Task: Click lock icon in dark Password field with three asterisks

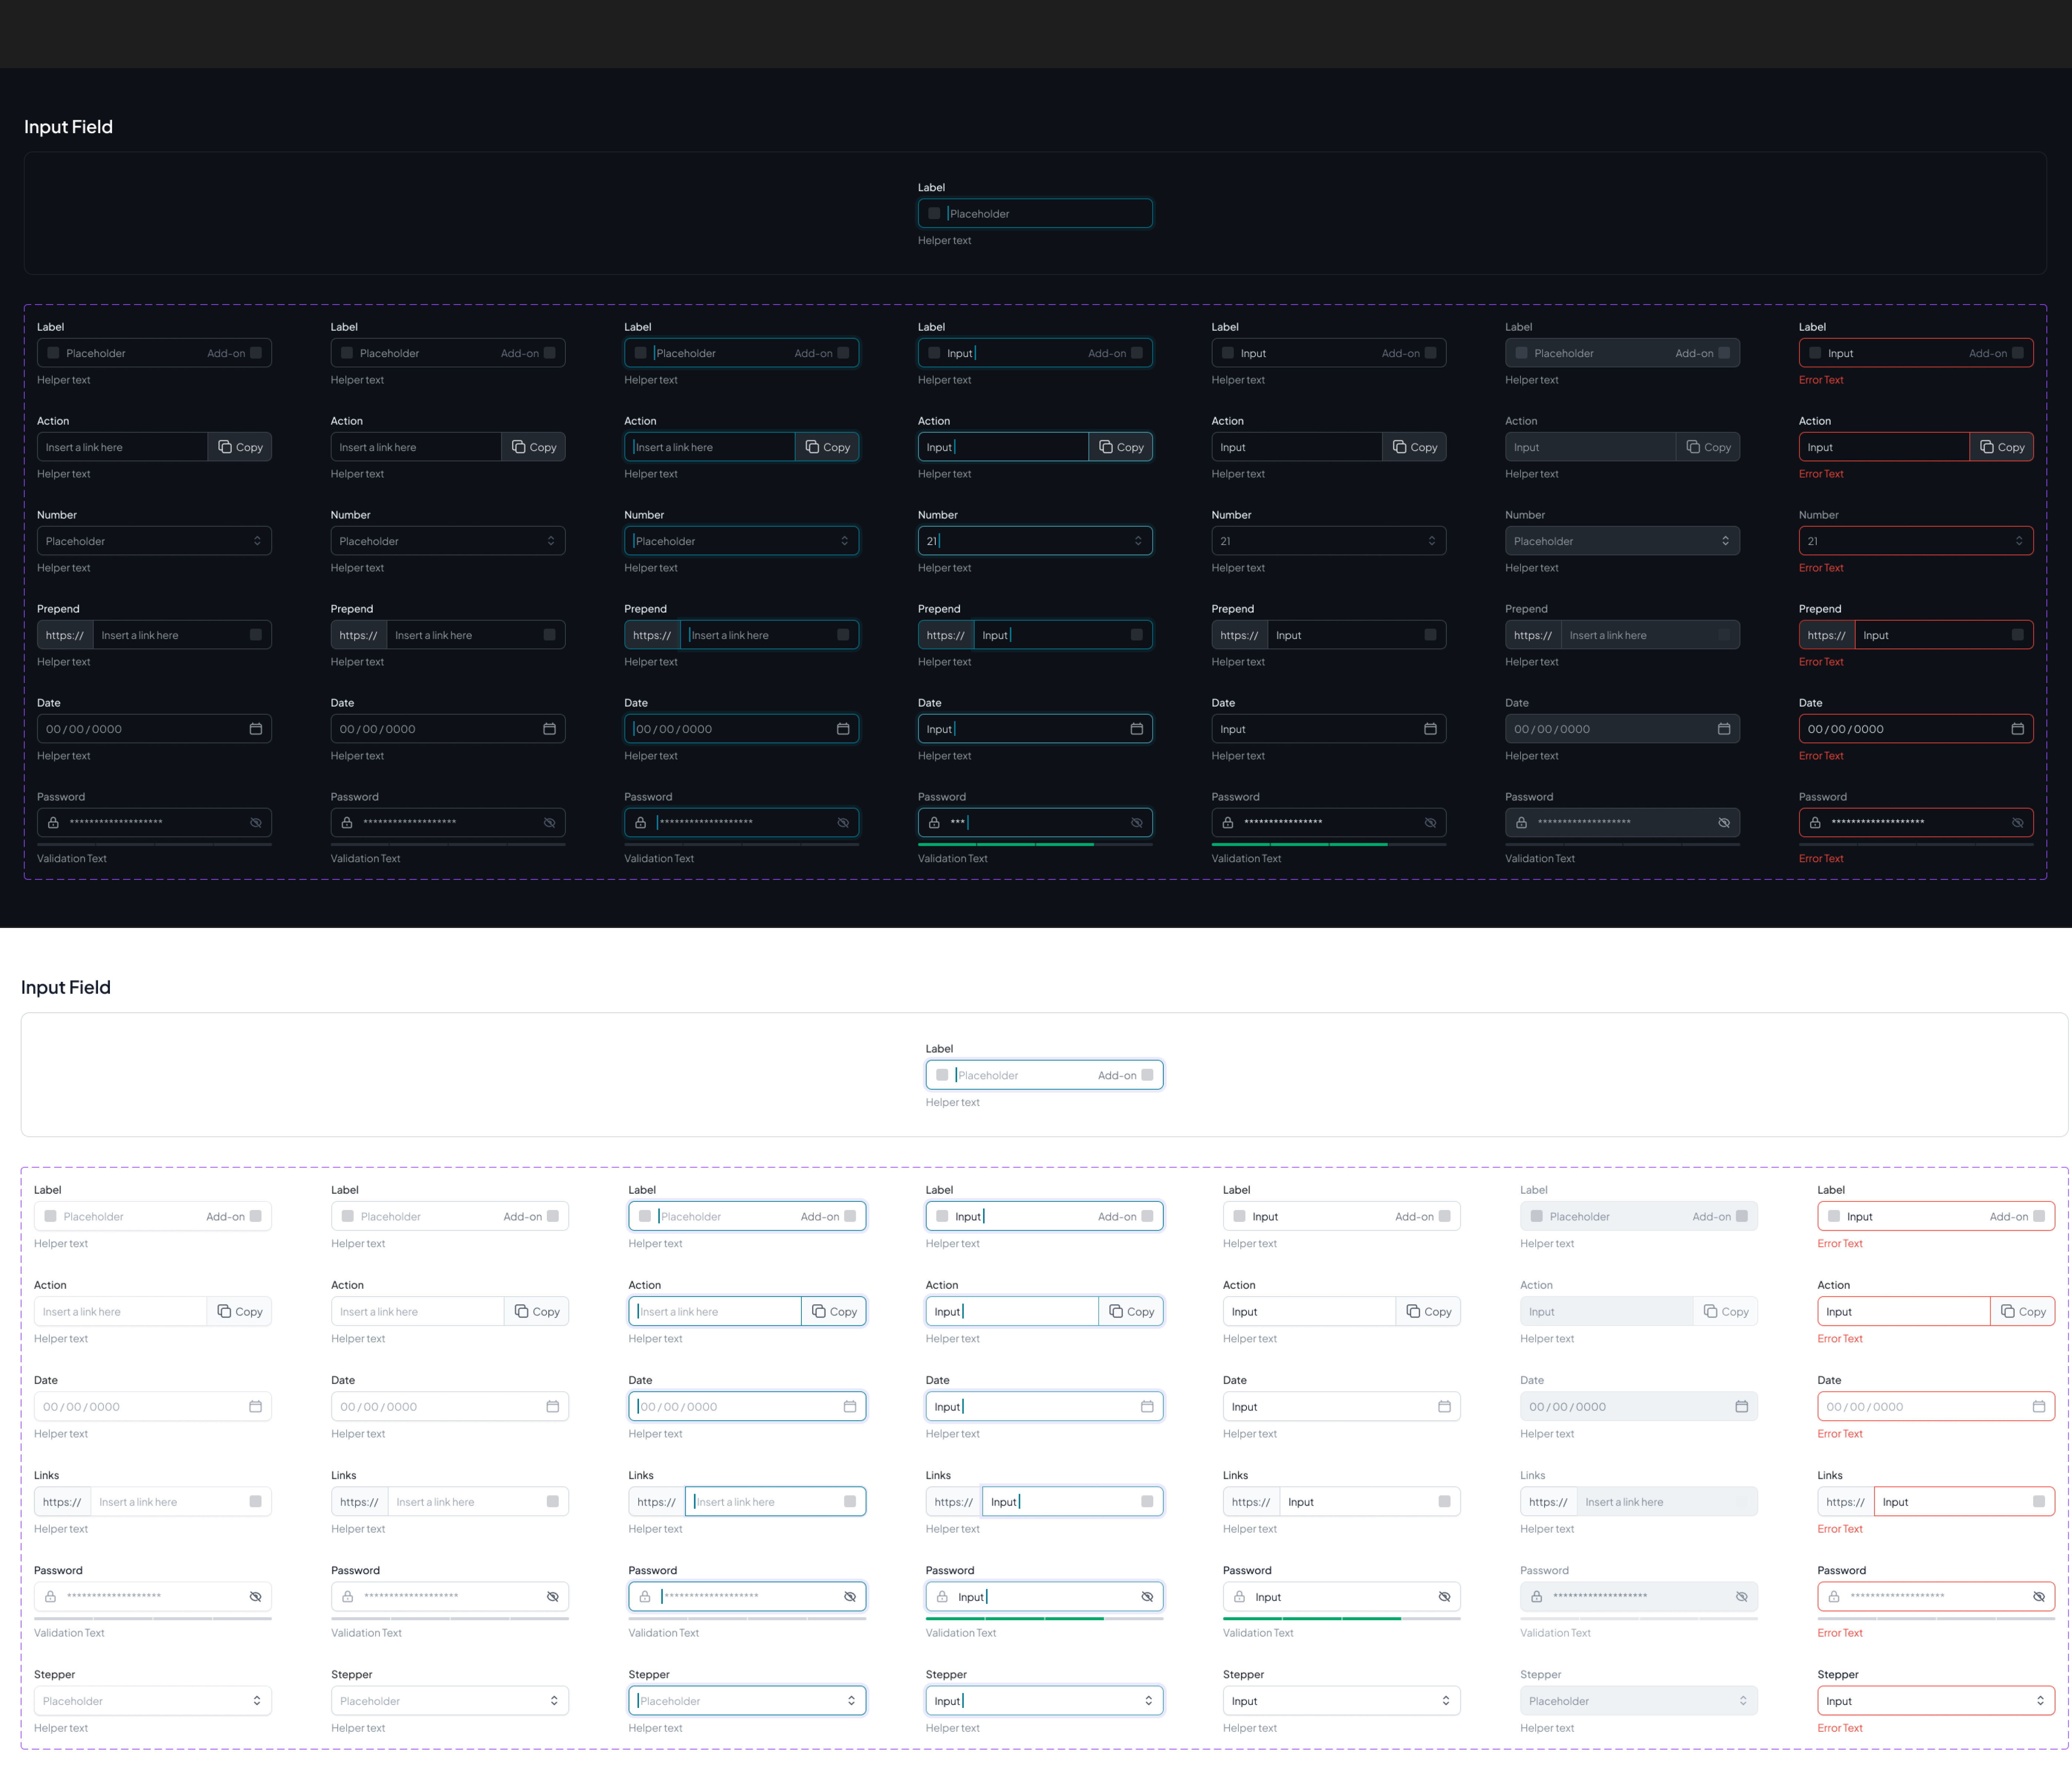Action: pos(933,822)
